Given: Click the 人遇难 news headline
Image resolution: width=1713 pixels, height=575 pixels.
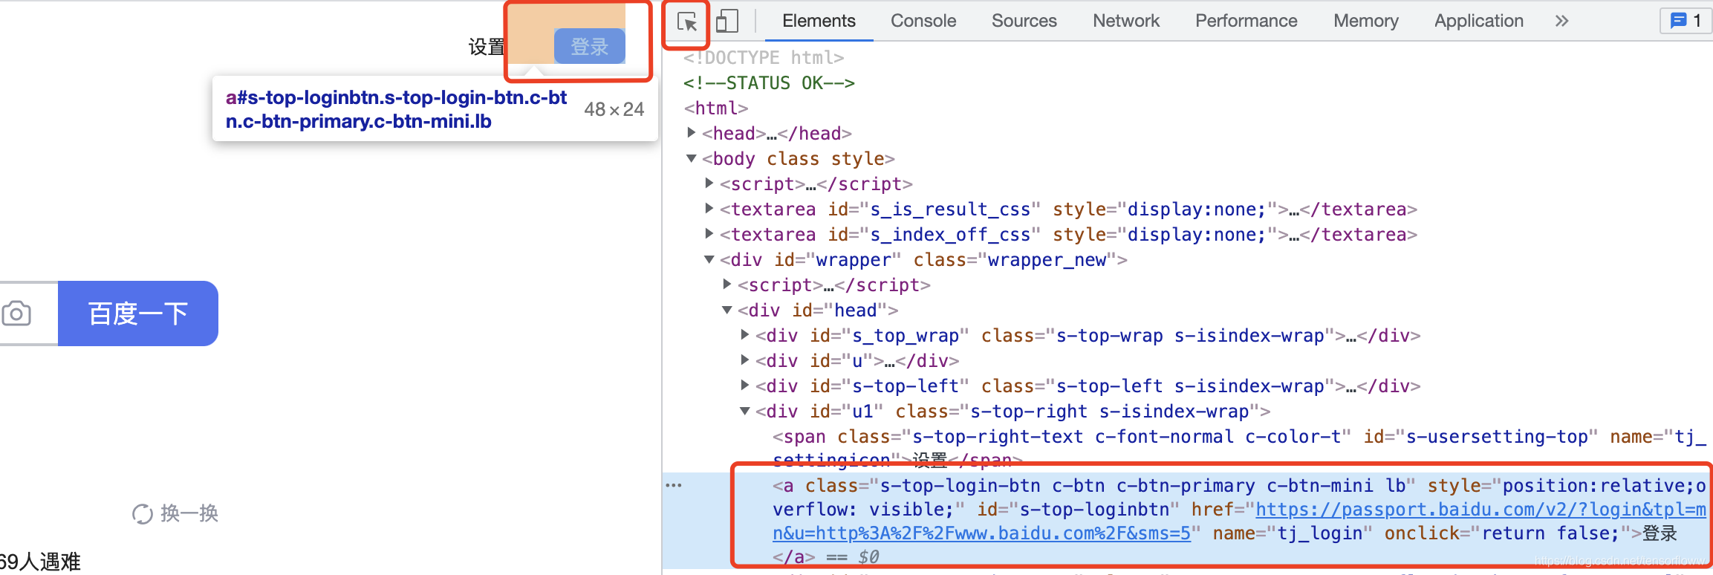Looking at the screenshot, I should click(40, 562).
